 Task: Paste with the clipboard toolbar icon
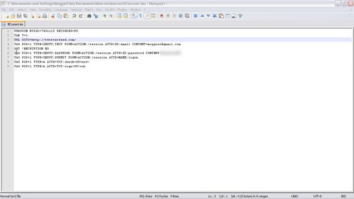pos(66,16)
